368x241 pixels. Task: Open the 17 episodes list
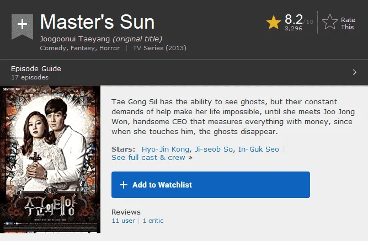(x=30, y=77)
